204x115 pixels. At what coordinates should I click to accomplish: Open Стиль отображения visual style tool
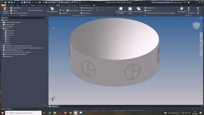tap(52, 9)
